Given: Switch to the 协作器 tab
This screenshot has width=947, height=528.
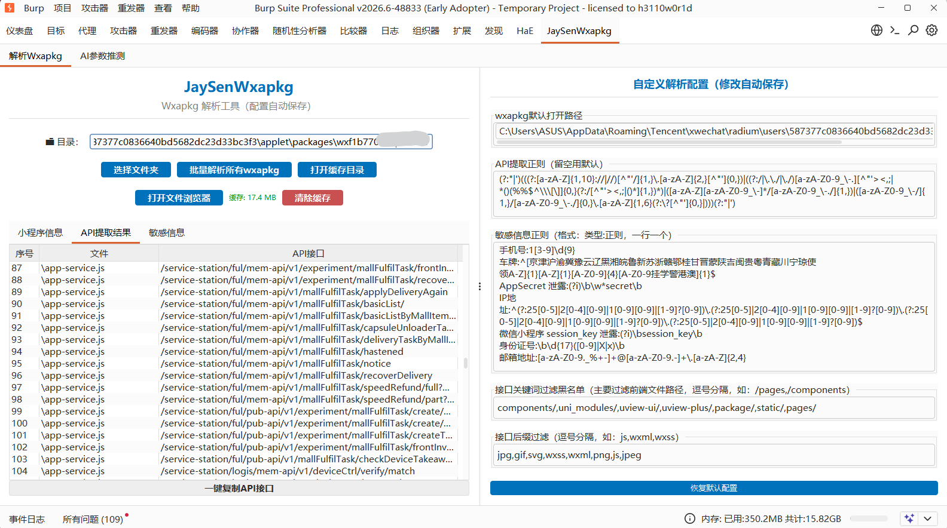Looking at the screenshot, I should (245, 30).
